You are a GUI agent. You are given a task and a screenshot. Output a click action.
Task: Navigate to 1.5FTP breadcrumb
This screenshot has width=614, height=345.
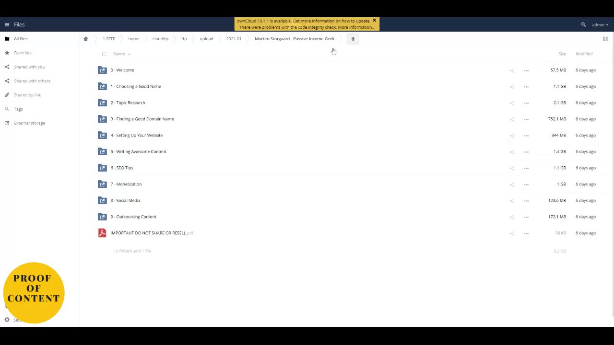[109, 39]
